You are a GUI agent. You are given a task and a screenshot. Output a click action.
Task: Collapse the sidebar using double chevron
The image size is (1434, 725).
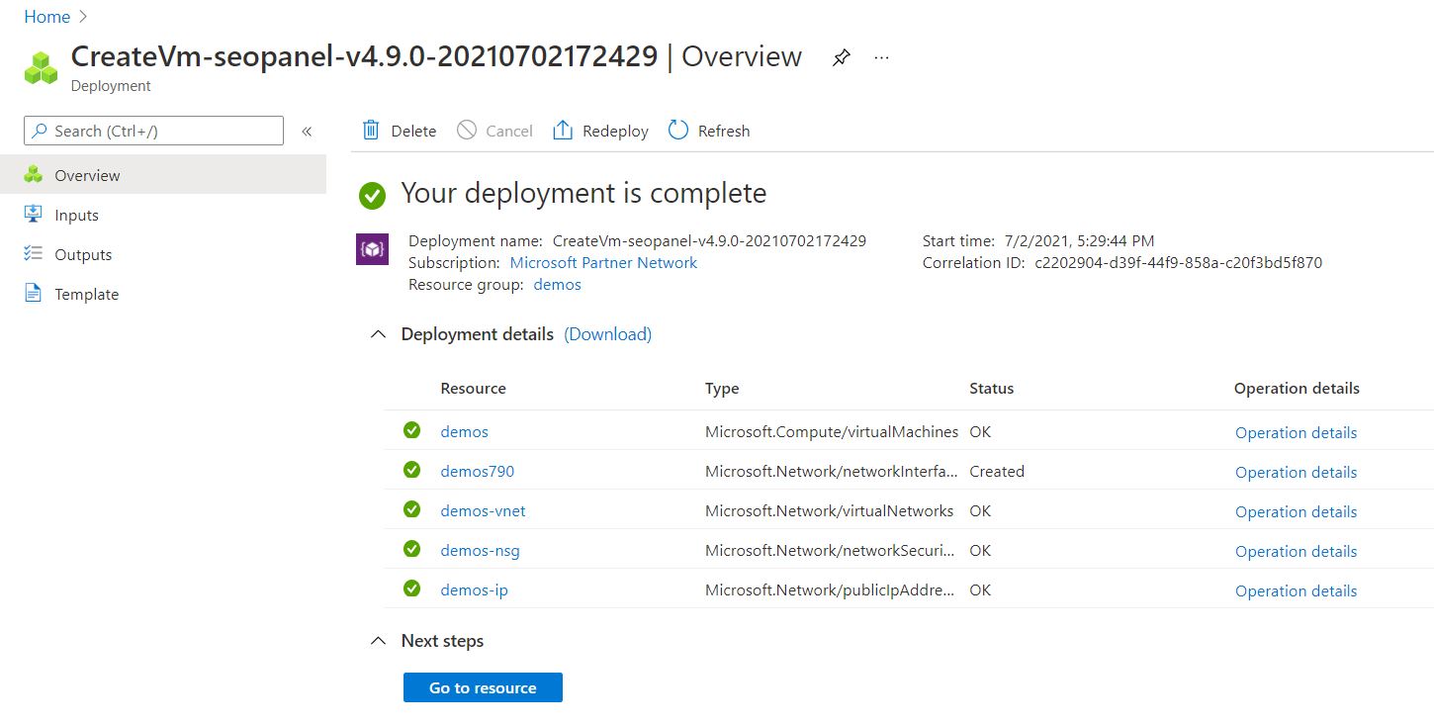pyautogui.click(x=307, y=131)
